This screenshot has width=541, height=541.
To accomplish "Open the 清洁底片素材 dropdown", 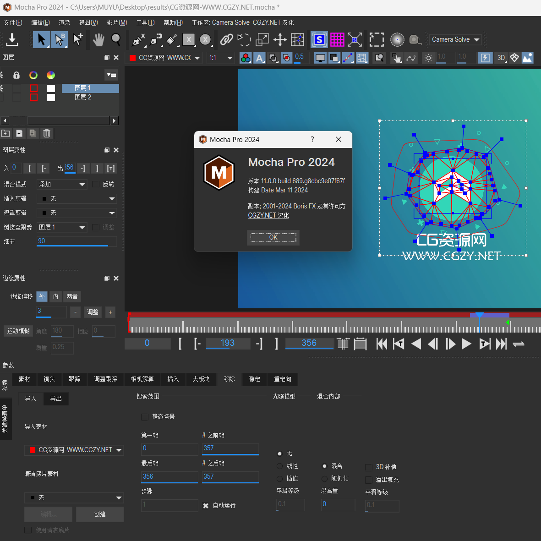I will [x=74, y=498].
